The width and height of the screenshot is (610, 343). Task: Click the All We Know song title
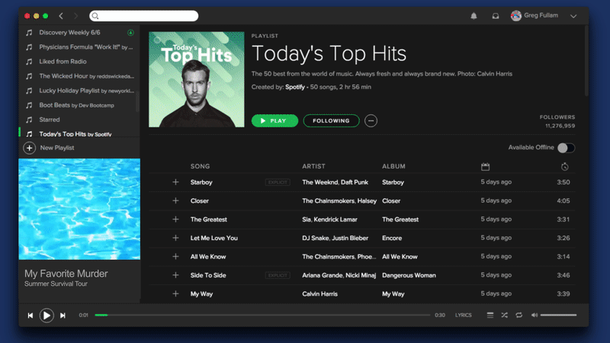point(208,257)
